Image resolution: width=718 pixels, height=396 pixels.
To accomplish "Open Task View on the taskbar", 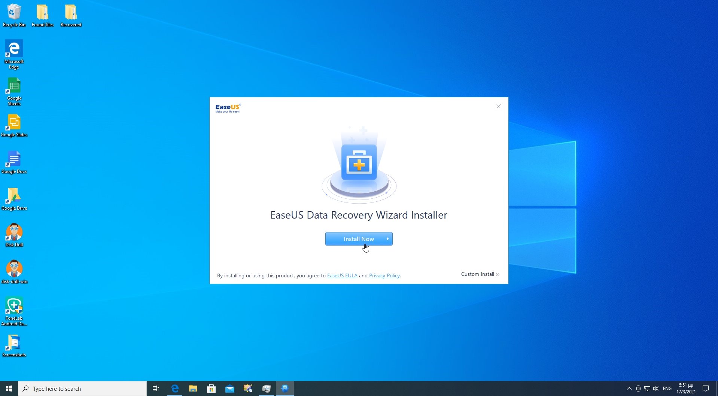I will [x=155, y=388].
